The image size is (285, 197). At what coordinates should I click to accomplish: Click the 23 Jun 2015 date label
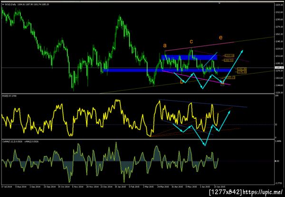(218, 187)
